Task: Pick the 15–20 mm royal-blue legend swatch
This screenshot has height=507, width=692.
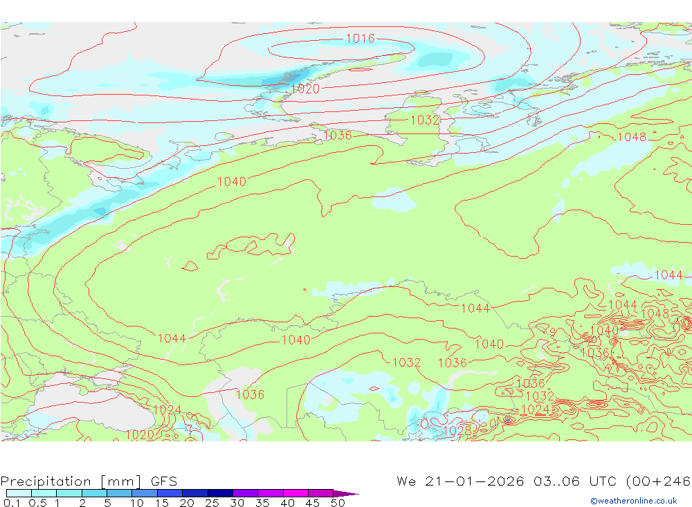Action: pyautogui.click(x=170, y=493)
